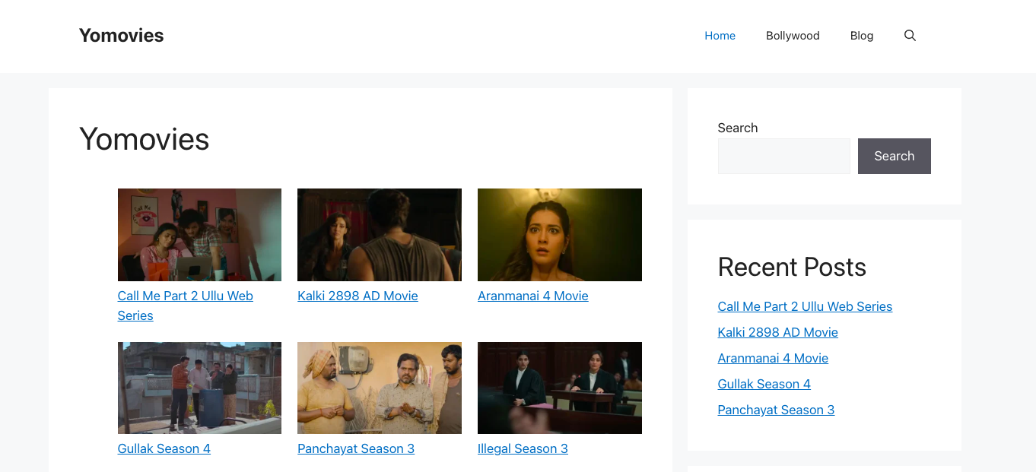Screen dimensions: 1036x472
Task: Click the Yomovies site title logo
Action: [122, 36]
